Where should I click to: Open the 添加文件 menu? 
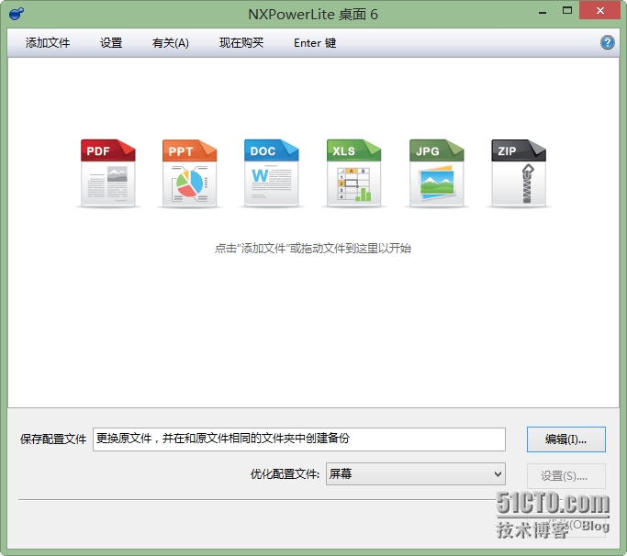click(x=48, y=43)
